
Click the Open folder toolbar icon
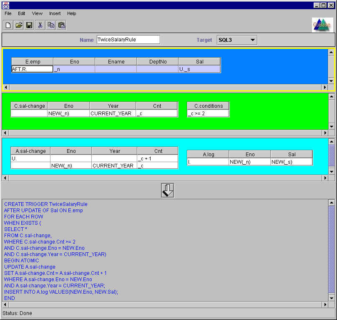pyautogui.click(x=19, y=25)
